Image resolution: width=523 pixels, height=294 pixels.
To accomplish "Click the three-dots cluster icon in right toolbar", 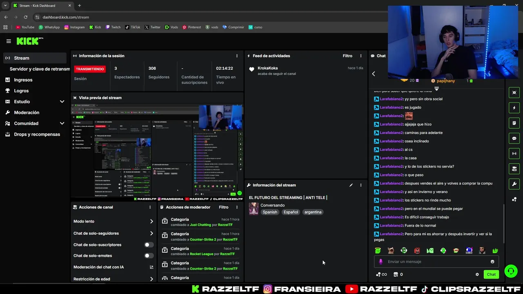I will coord(514,199).
